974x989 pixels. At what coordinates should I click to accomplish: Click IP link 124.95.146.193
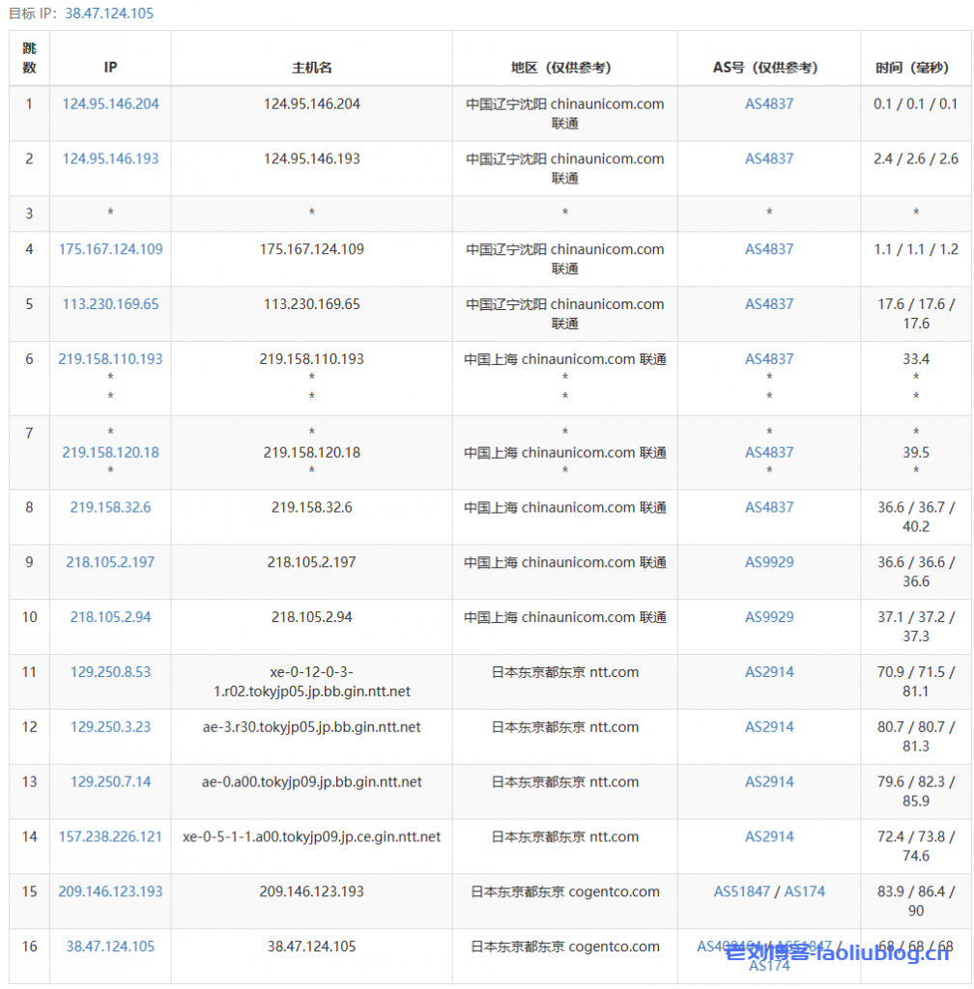coord(110,158)
